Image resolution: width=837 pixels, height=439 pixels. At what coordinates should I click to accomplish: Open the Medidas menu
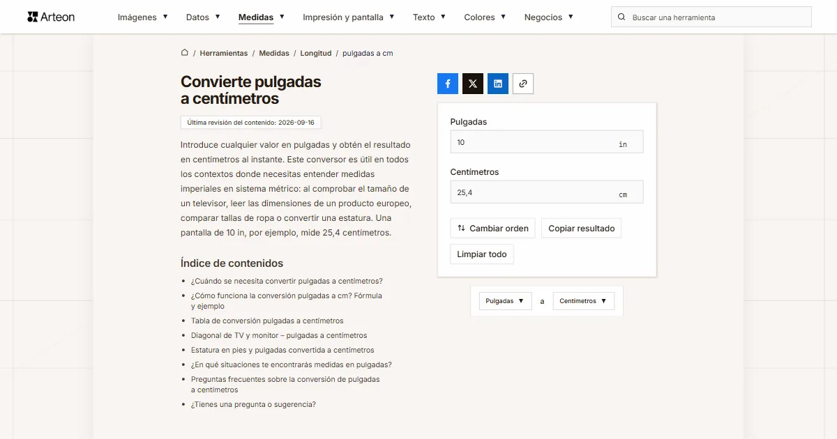[261, 17]
